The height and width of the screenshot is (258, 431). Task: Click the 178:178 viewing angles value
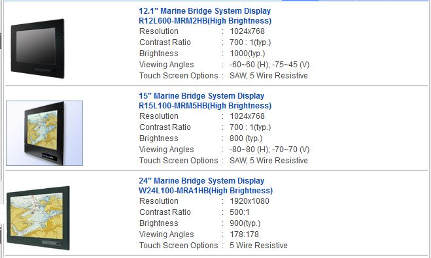244,234
